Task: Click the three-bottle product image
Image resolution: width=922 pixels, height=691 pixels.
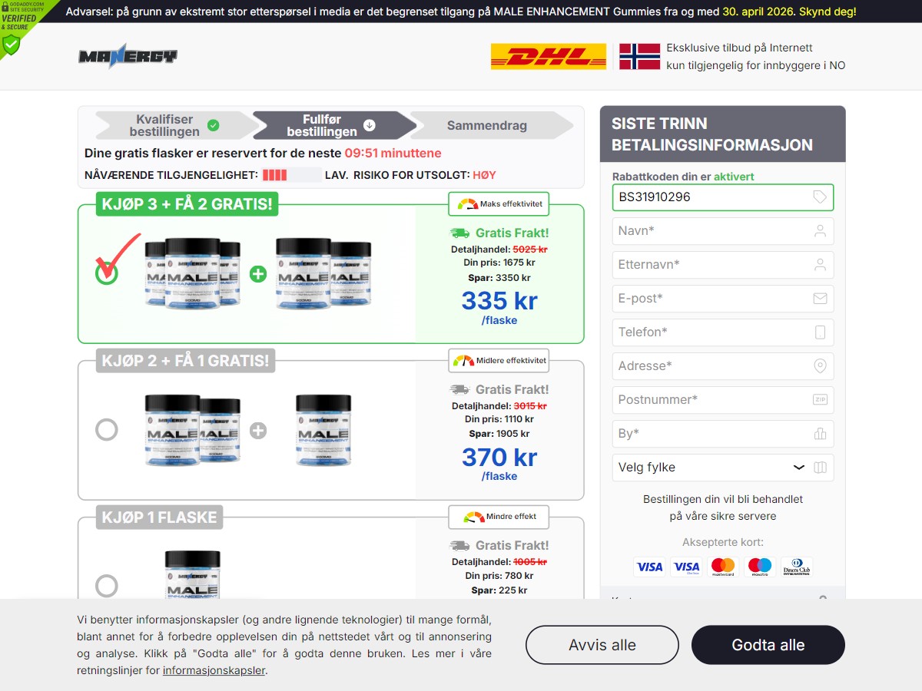Action: pos(248,430)
